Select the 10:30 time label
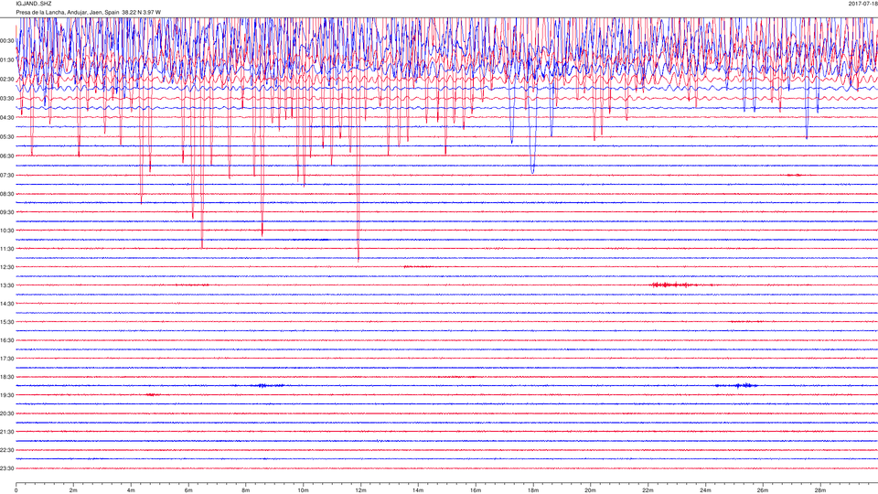 (7, 231)
